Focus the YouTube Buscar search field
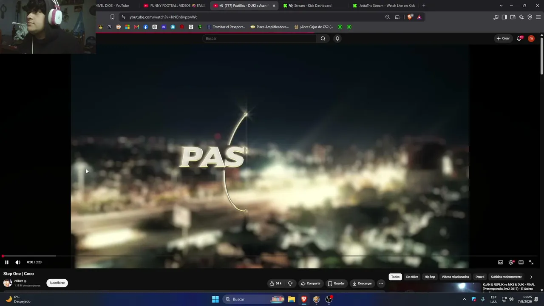This screenshot has width=544, height=306. point(259,38)
